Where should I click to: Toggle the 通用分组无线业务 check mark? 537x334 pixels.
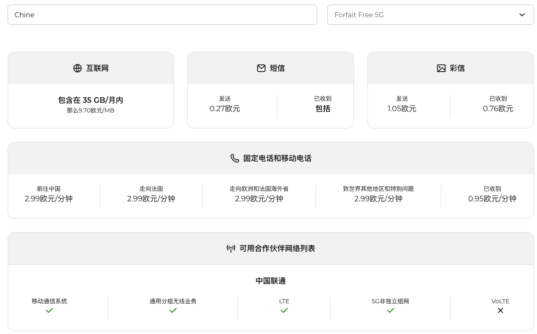click(173, 310)
